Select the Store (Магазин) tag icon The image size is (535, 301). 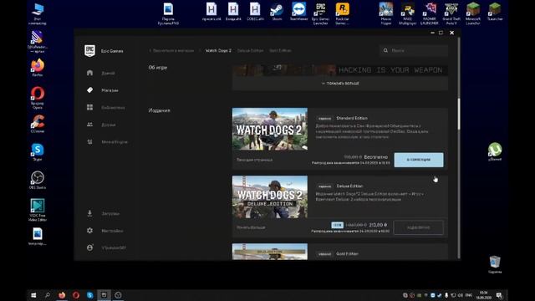point(89,89)
